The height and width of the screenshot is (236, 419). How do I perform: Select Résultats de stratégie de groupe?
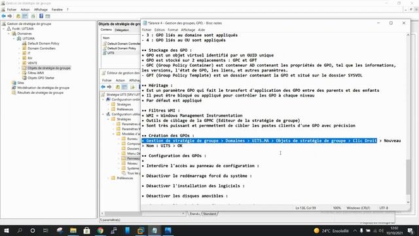pos(41,92)
